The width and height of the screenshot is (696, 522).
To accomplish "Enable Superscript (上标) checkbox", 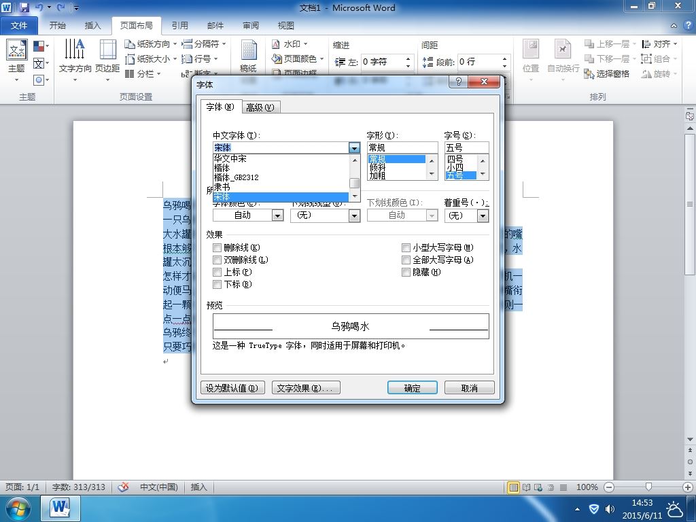I will [x=217, y=272].
